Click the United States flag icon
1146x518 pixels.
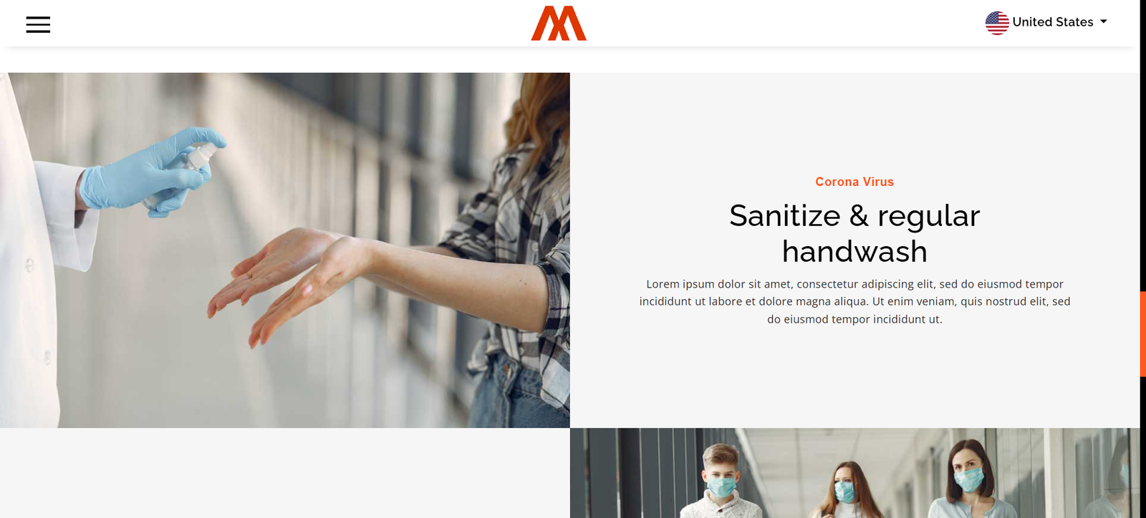[x=997, y=23]
